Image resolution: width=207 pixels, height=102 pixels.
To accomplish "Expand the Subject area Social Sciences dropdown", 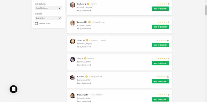I will point(48,8).
